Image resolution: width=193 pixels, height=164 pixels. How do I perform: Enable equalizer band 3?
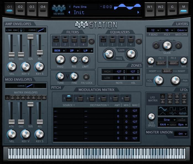[x=122, y=41]
